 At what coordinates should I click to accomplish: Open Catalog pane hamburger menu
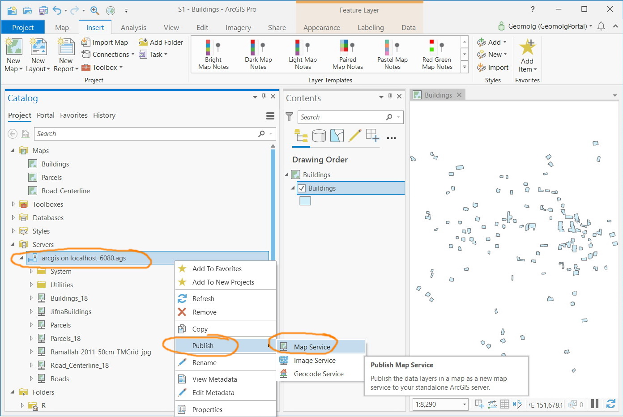tap(270, 116)
